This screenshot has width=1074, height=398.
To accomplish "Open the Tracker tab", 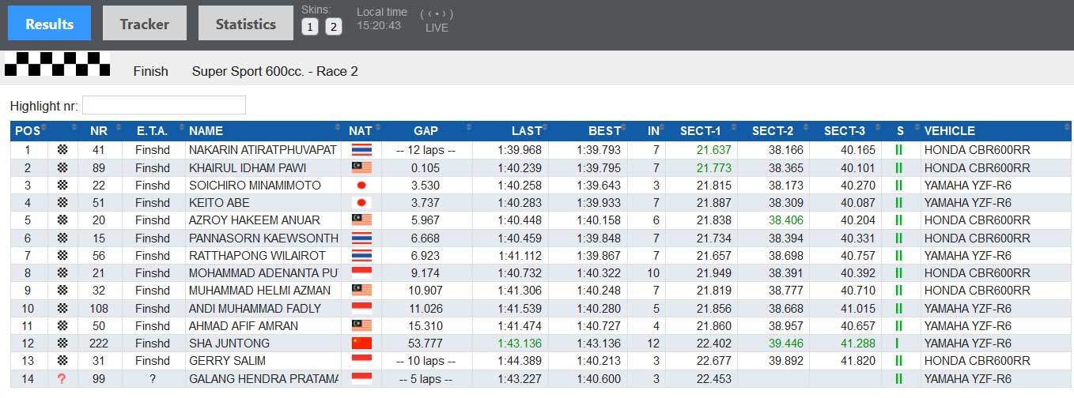I will pos(145,24).
